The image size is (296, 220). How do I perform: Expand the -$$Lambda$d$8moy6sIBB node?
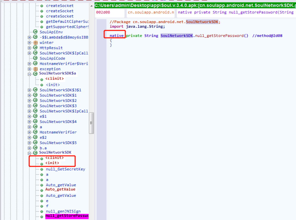(29, 37)
